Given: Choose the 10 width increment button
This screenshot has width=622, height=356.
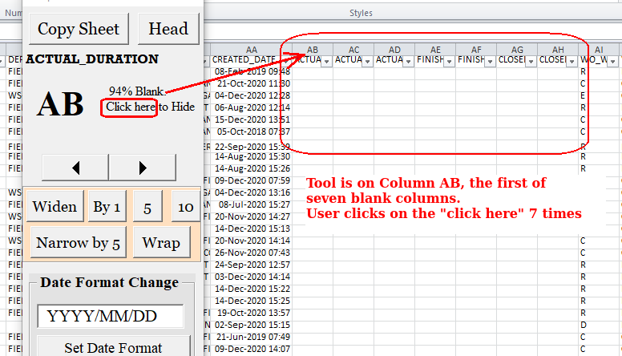Looking at the screenshot, I should [185, 207].
